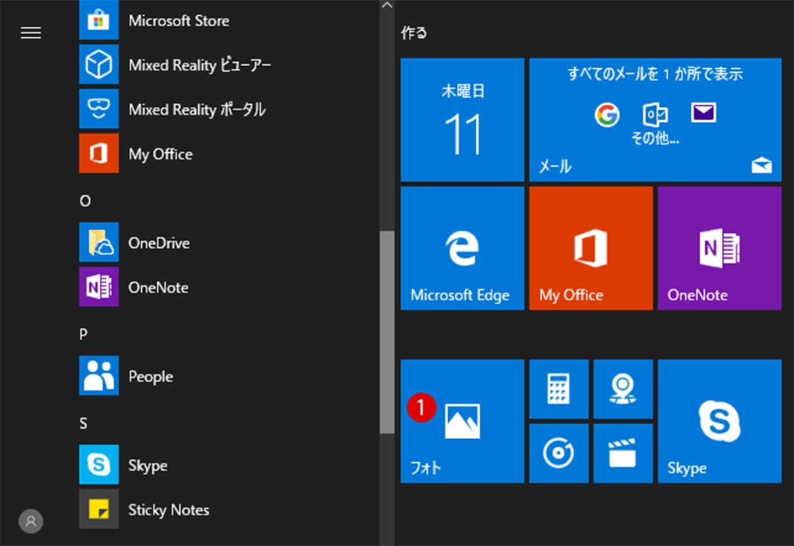Click the Mixed Reality ポータル text label
The height and width of the screenshot is (546, 794).
(x=197, y=109)
